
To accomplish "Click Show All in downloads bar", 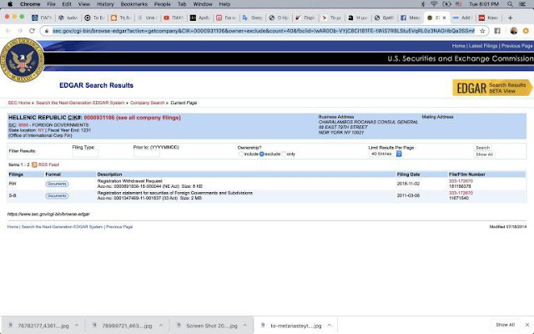I will (505, 325).
